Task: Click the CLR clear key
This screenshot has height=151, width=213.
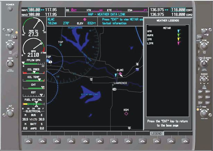Action: (x=200, y=103)
